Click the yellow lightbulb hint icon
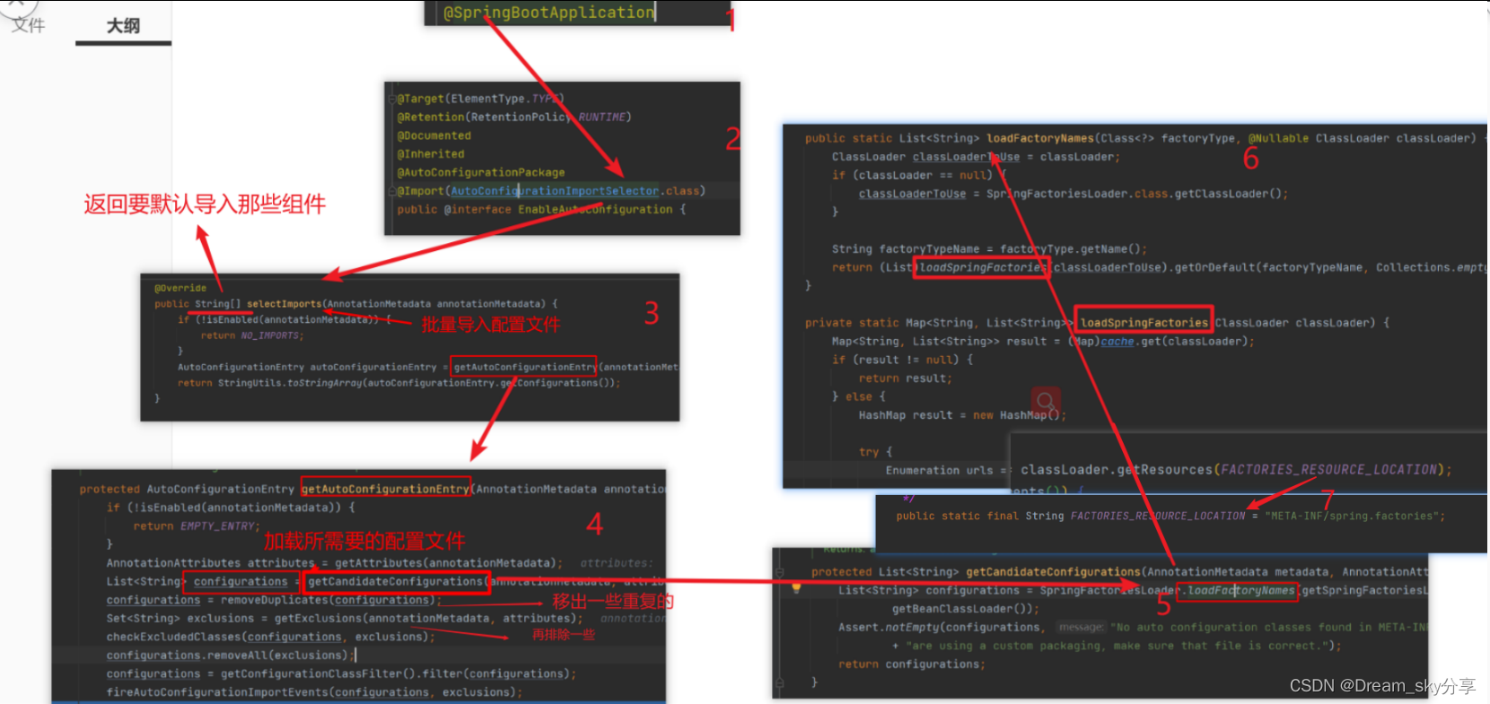The width and height of the screenshot is (1490, 704). pos(795,589)
